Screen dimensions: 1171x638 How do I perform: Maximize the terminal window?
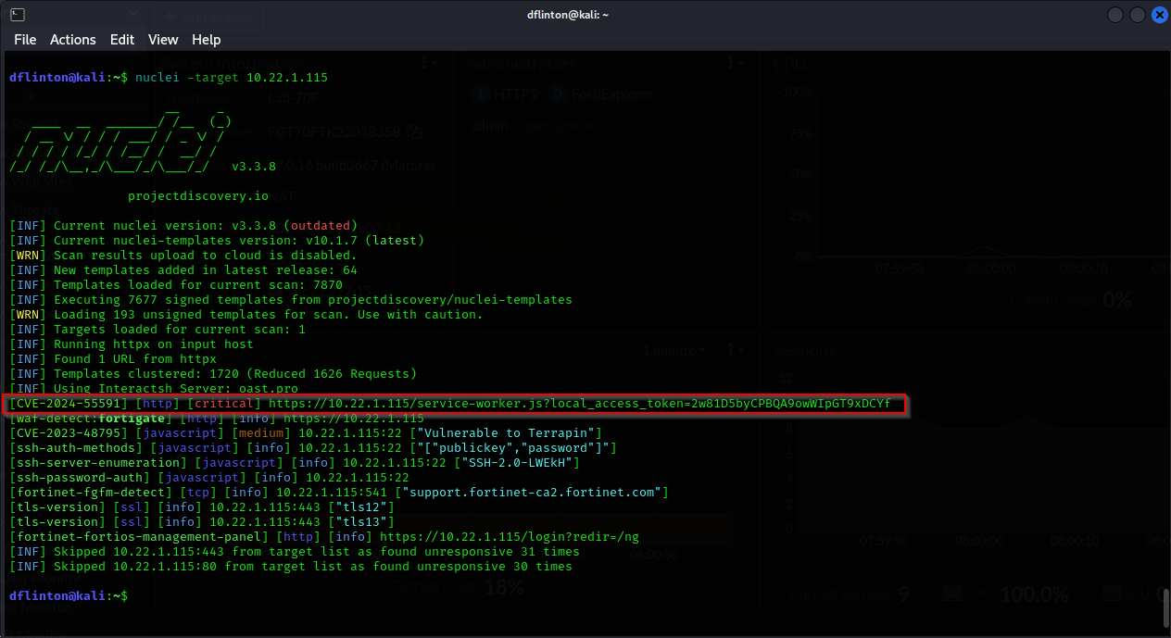pyautogui.click(x=1135, y=15)
